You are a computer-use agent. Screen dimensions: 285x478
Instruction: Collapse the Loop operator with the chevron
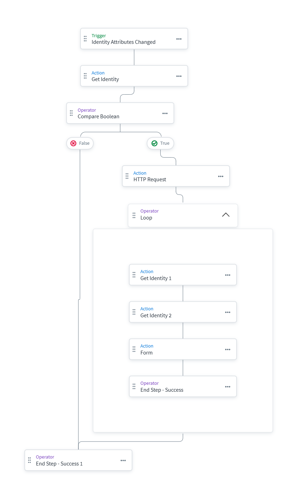(x=226, y=215)
